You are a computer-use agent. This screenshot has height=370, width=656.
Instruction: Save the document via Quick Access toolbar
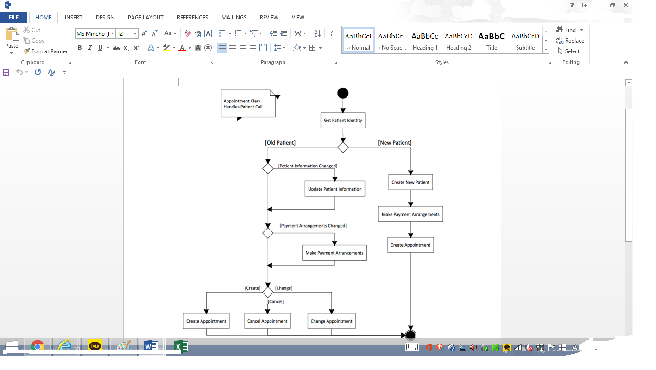pyautogui.click(x=6, y=72)
